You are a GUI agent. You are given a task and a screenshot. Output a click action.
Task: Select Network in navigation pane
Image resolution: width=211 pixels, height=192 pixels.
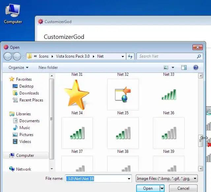tap(20, 169)
